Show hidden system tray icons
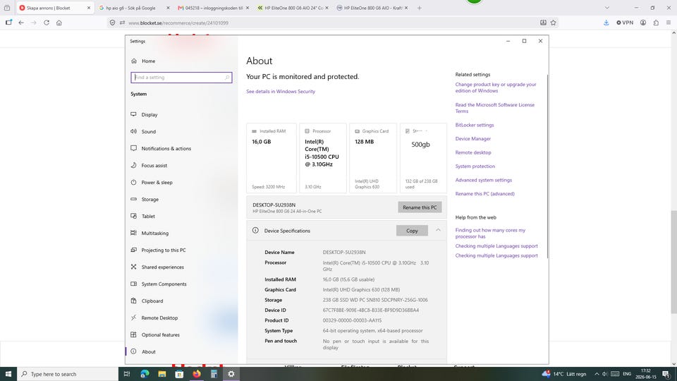This screenshot has width=677, height=381. (597, 374)
